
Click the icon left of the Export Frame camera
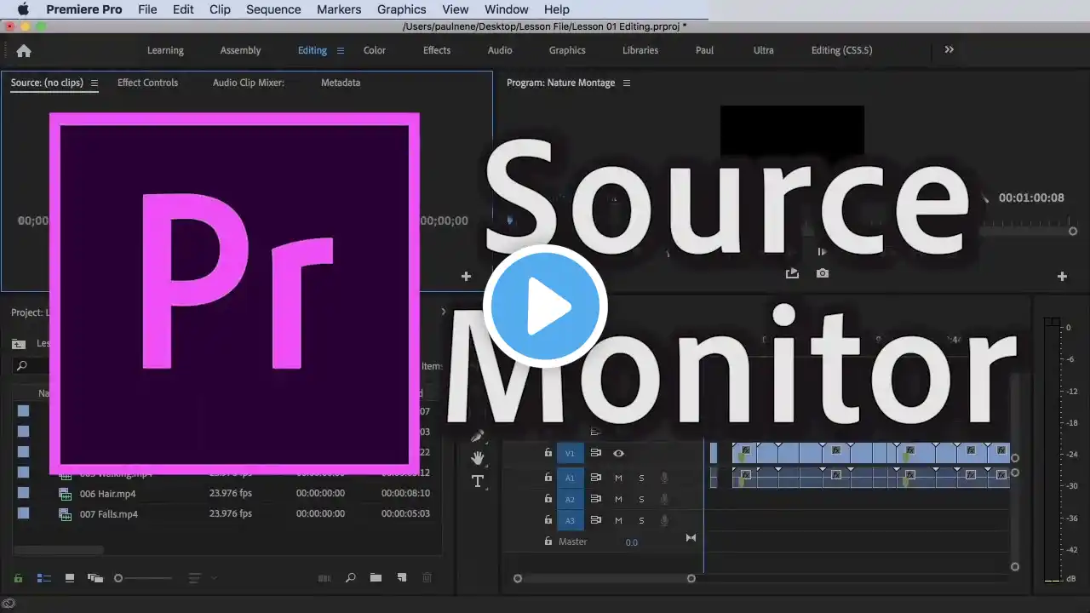coord(792,273)
